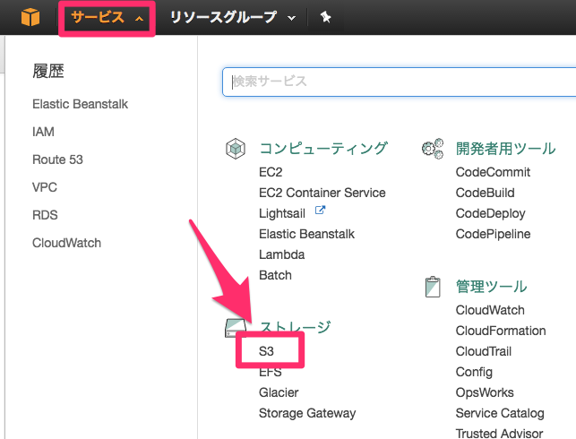This screenshot has width=576, height=439.
Task: Open Service Catalog
Action: 500,413
